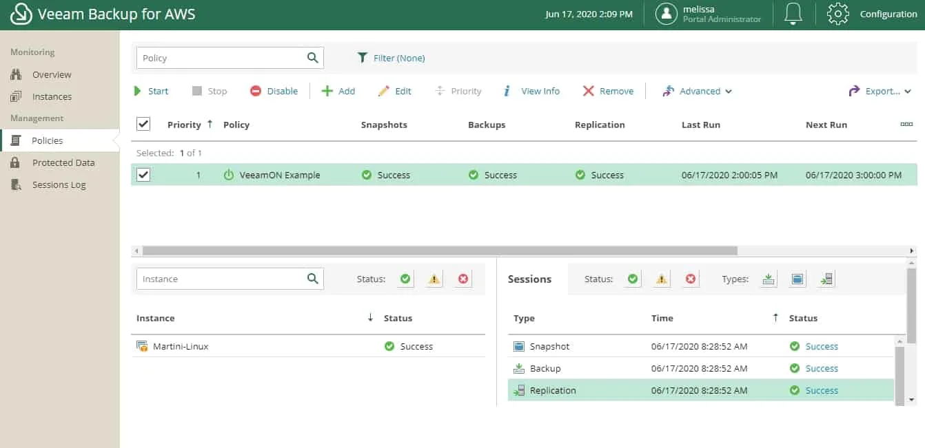This screenshot has width=925, height=448.
Task: Toggle sessions warning status filter
Action: (x=662, y=279)
